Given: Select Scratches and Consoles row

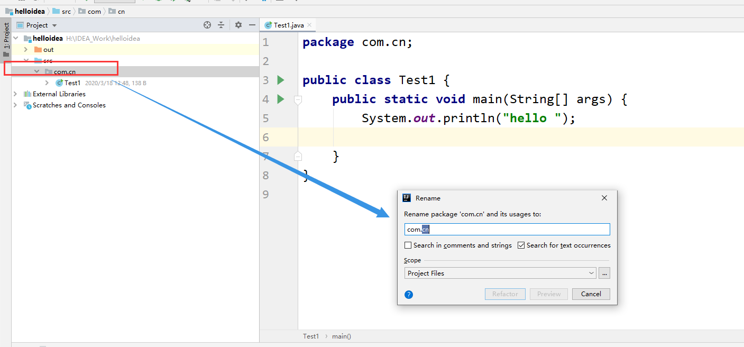Looking at the screenshot, I should 135,105.
